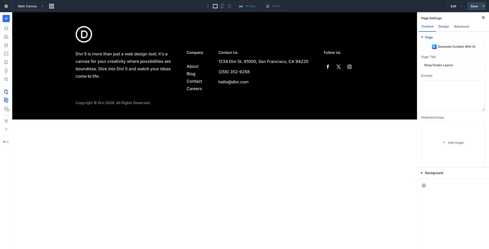Open the wireframe grid view icon
This screenshot has height=249, width=489.
coord(51,6)
